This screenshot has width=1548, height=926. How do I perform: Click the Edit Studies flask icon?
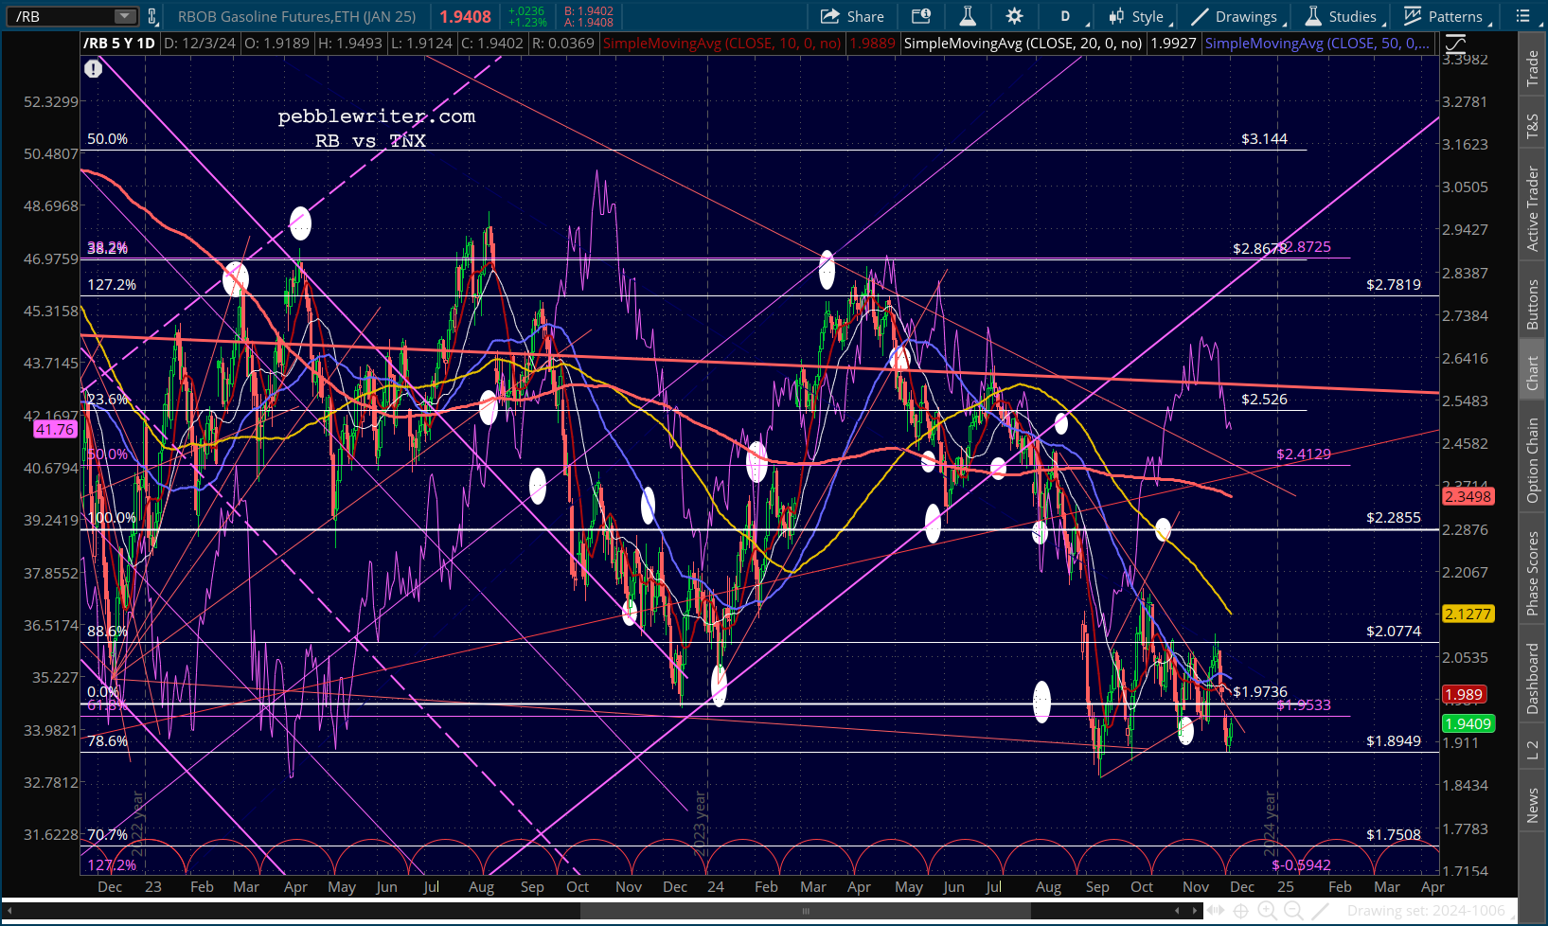967,16
